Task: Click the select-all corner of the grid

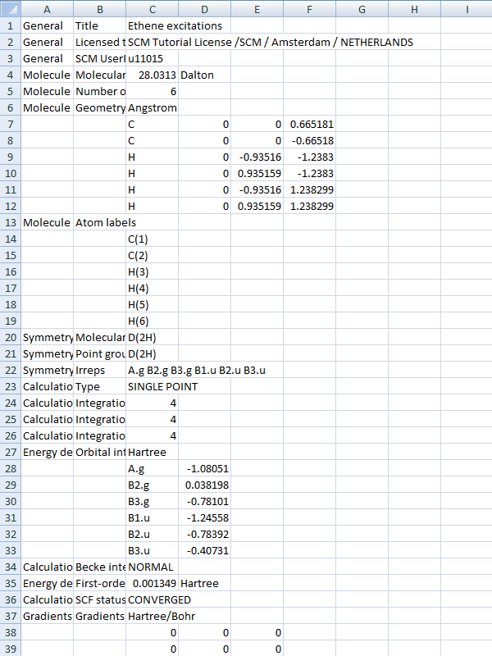Action: [x=10, y=9]
